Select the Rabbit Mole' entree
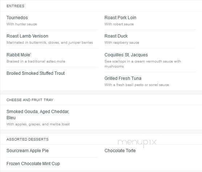 (19, 55)
